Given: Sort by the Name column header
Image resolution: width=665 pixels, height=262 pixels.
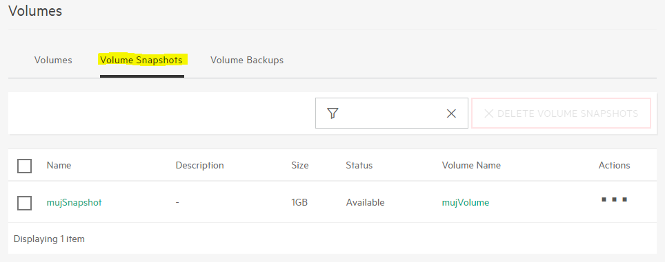Looking at the screenshot, I should coord(59,165).
